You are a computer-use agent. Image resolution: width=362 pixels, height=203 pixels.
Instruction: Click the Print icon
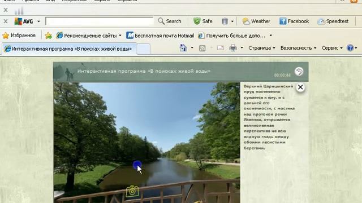(x=233, y=48)
